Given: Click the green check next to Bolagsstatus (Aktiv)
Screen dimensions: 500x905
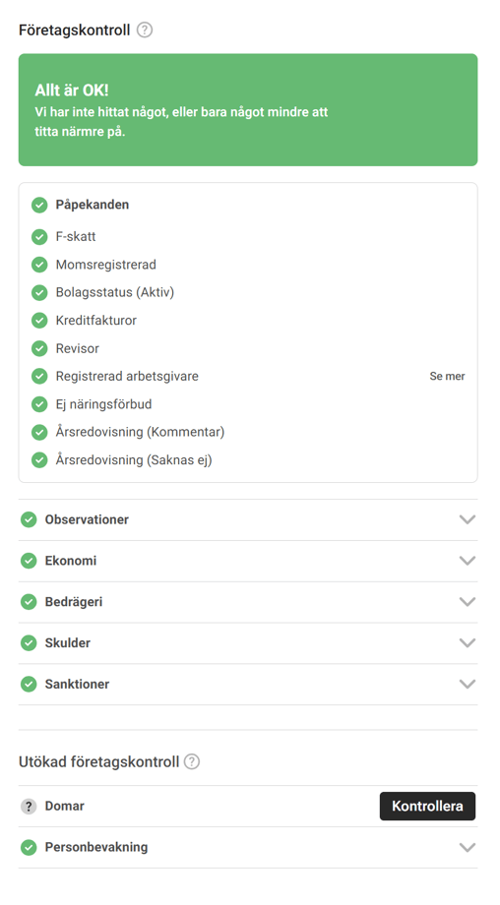Looking at the screenshot, I should point(39,292).
